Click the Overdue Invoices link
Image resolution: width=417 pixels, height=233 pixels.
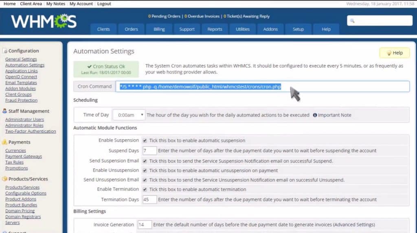click(202, 16)
